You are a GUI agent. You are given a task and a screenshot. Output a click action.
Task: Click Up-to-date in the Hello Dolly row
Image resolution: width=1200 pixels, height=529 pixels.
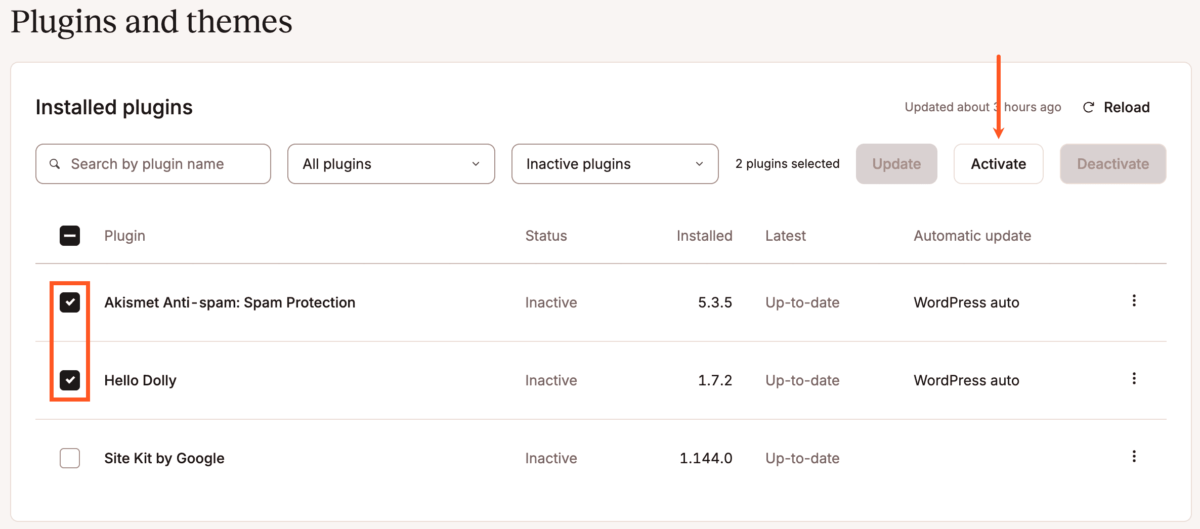(802, 380)
